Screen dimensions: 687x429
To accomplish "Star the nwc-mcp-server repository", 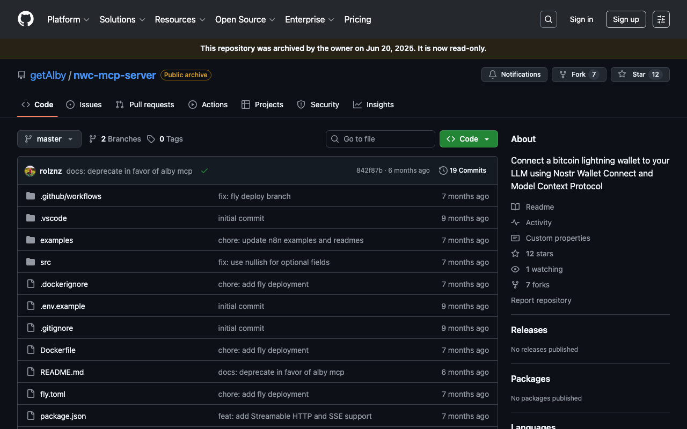I will (640, 75).
